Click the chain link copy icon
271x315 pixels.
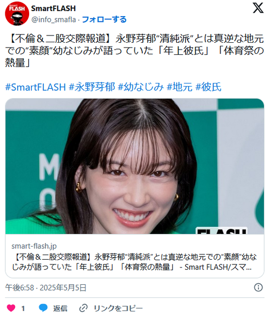tap(83, 308)
